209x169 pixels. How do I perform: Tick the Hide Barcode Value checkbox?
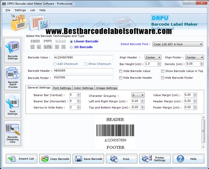[121, 71]
